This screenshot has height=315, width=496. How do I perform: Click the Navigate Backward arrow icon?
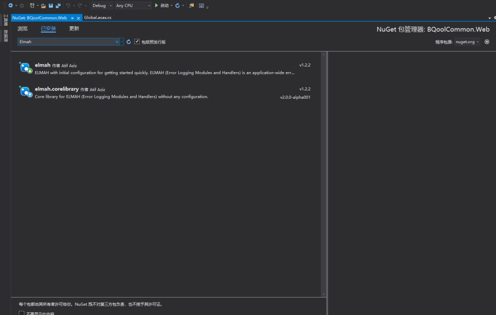tap(11, 6)
